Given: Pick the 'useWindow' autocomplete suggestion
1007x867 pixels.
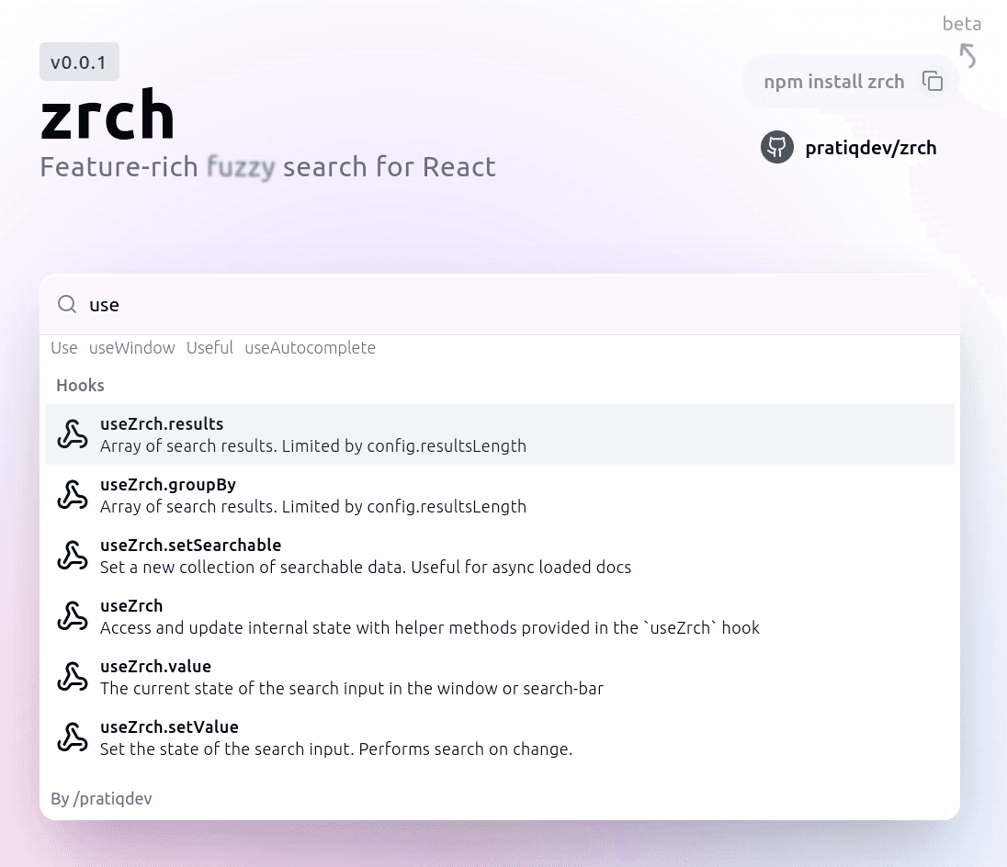Looking at the screenshot, I should click(131, 348).
